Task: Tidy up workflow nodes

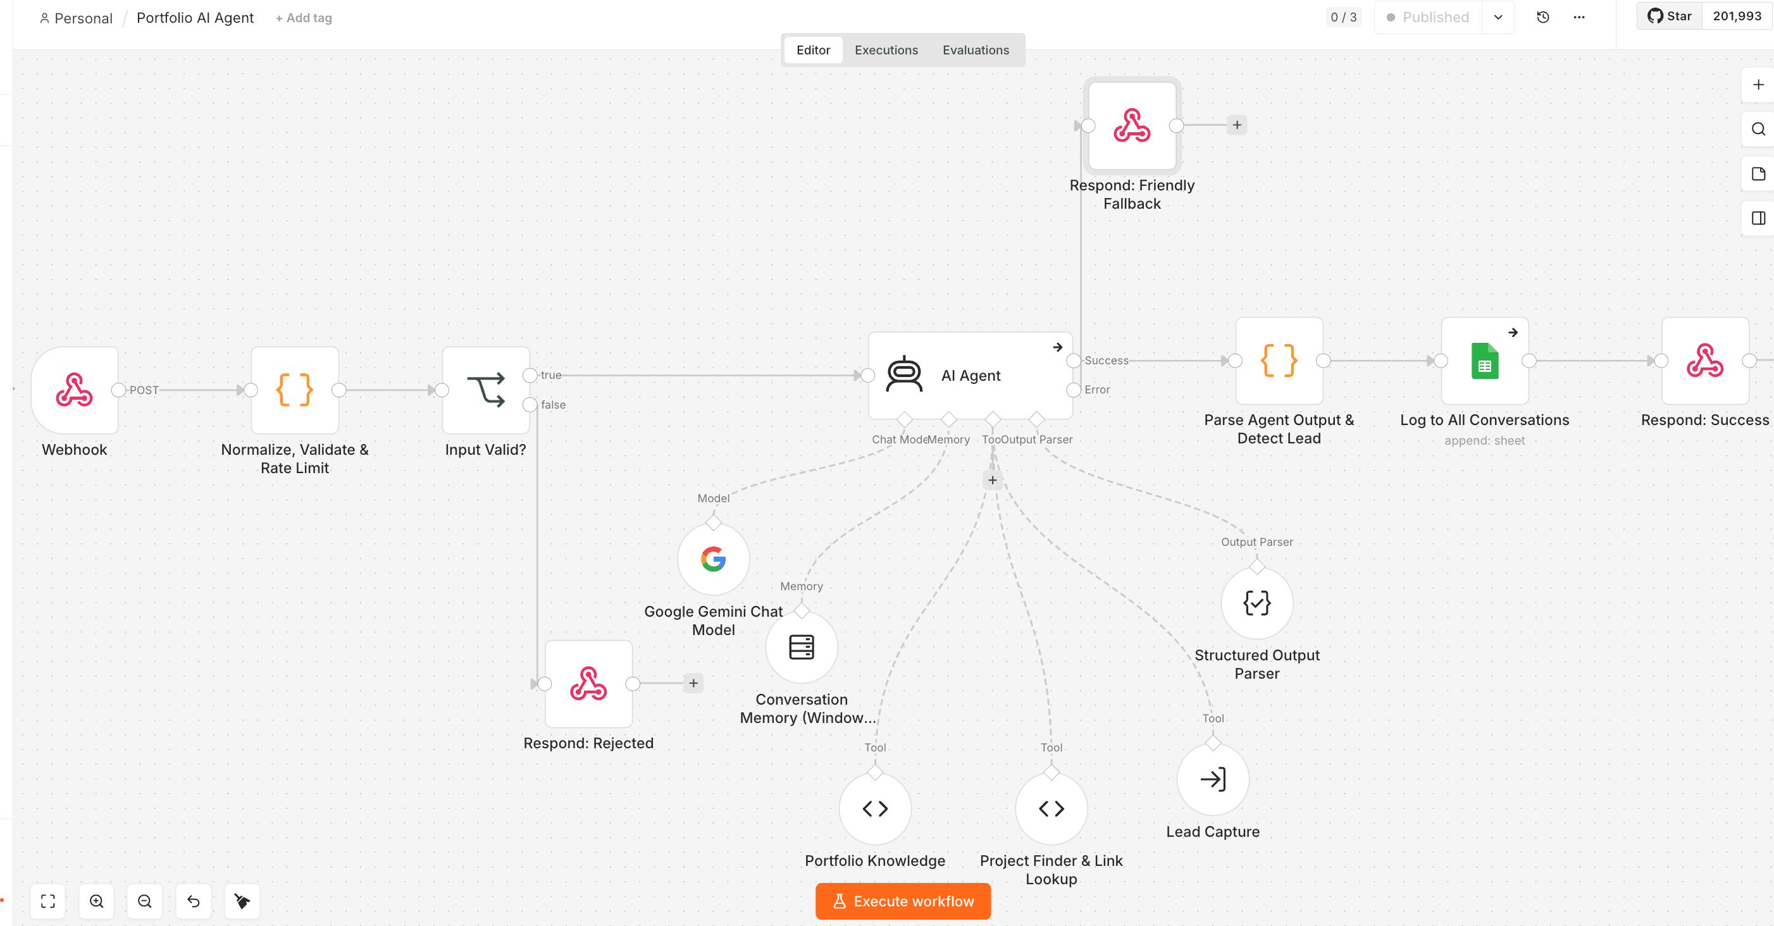Action: click(242, 901)
